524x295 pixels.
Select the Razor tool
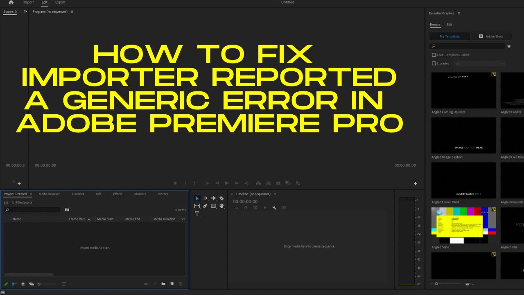(221, 198)
